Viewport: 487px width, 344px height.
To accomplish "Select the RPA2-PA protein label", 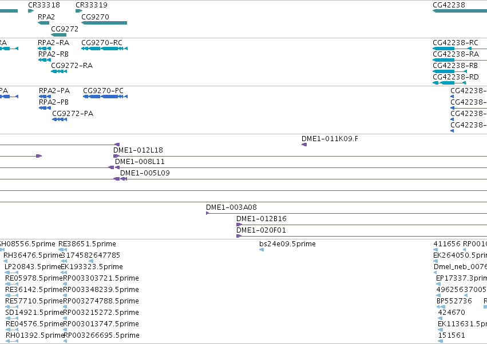I will 54,91.
